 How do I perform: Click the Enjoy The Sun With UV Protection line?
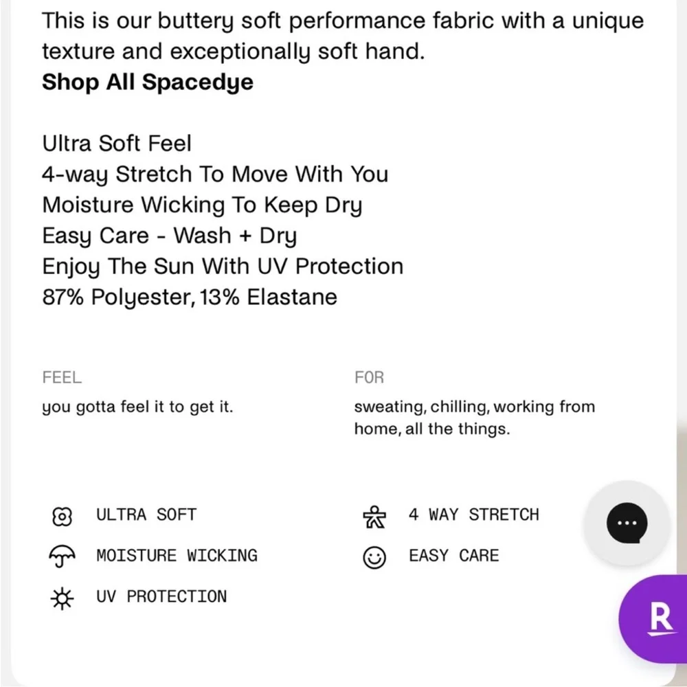tap(223, 267)
